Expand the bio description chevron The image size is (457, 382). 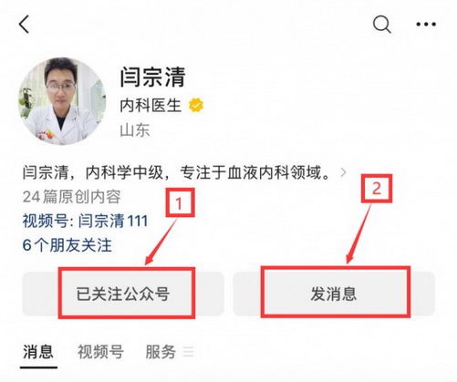coord(343,172)
